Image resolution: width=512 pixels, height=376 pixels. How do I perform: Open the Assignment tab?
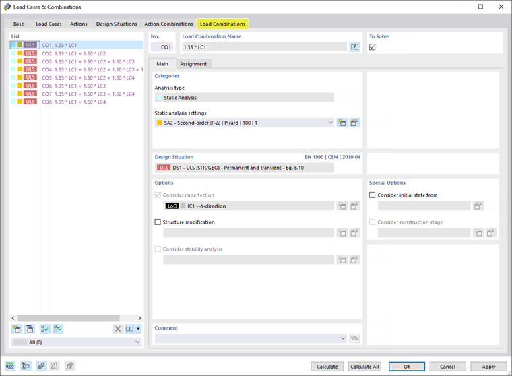[193, 64]
